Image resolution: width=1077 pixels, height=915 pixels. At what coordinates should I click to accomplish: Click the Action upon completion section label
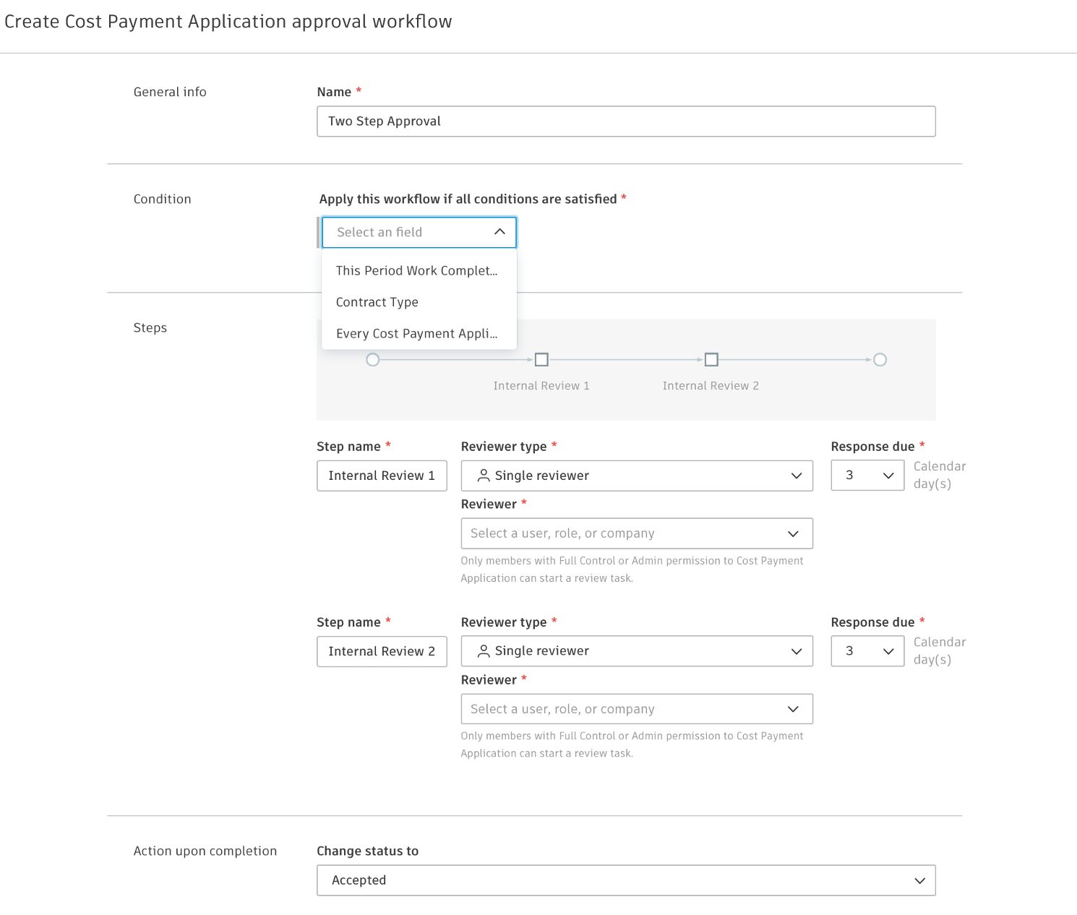point(205,851)
